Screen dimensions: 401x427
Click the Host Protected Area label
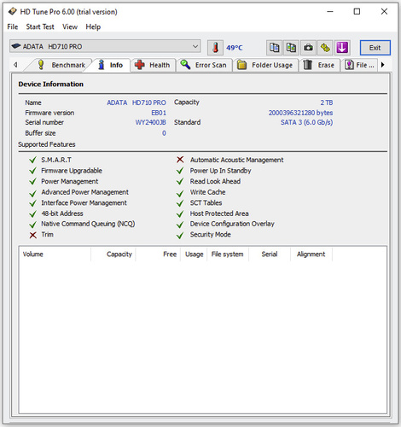pos(219,213)
